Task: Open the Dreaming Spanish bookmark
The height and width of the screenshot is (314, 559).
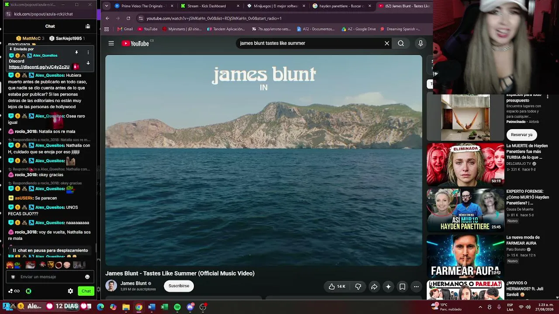Action: [x=400, y=29]
